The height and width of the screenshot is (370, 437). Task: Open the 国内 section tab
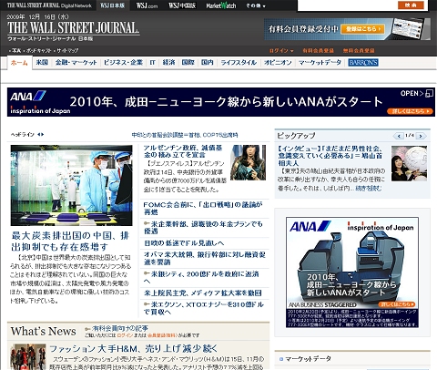[208, 63]
